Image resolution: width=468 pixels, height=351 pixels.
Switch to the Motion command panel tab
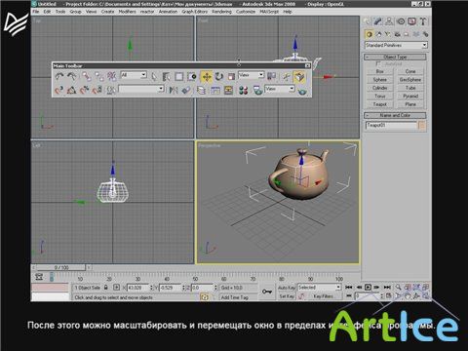401,21
